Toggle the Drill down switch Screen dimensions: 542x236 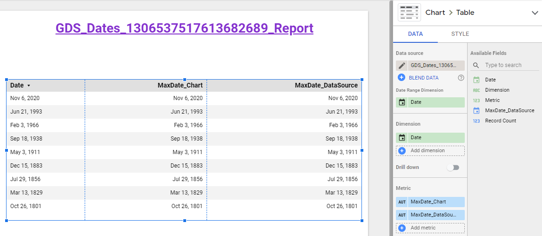453,168
